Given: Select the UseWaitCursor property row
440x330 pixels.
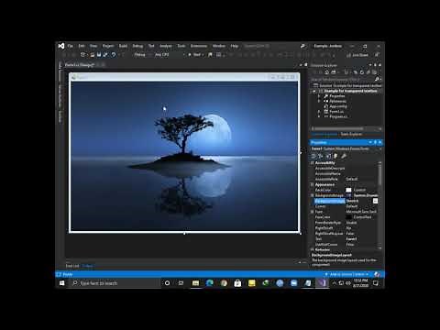Looking at the screenshot, I should 346,245.
